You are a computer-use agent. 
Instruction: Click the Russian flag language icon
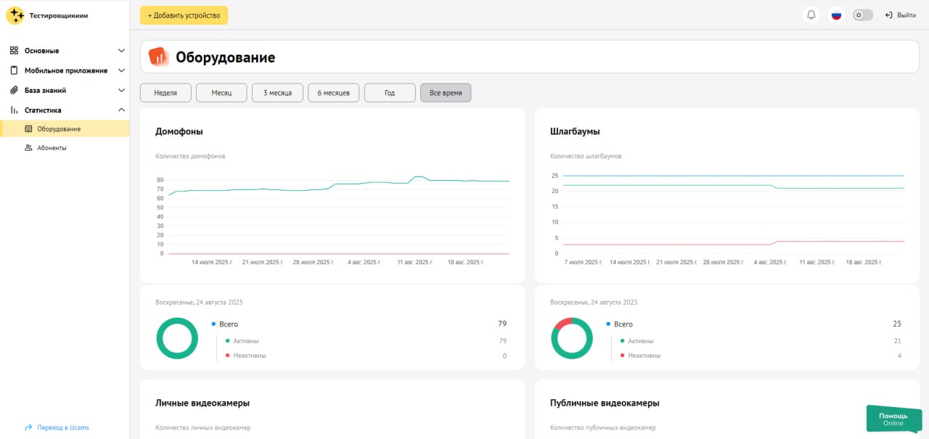click(836, 15)
